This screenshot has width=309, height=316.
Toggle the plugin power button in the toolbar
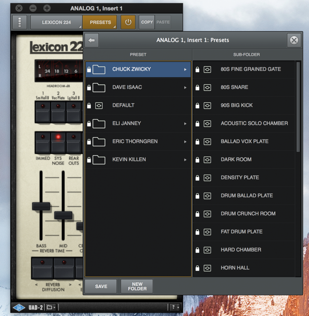(x=128, y=22)
